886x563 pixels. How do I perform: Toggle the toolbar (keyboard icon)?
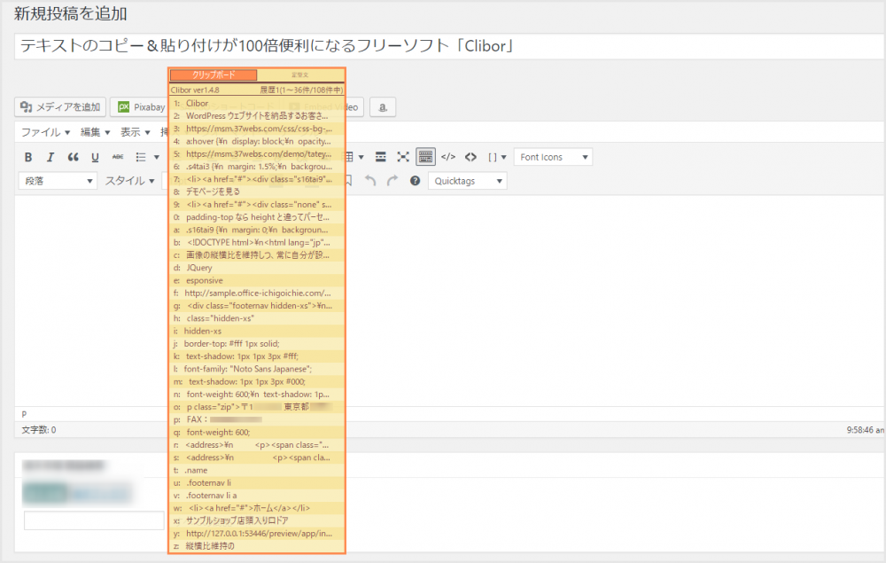(x=425, y=157)
